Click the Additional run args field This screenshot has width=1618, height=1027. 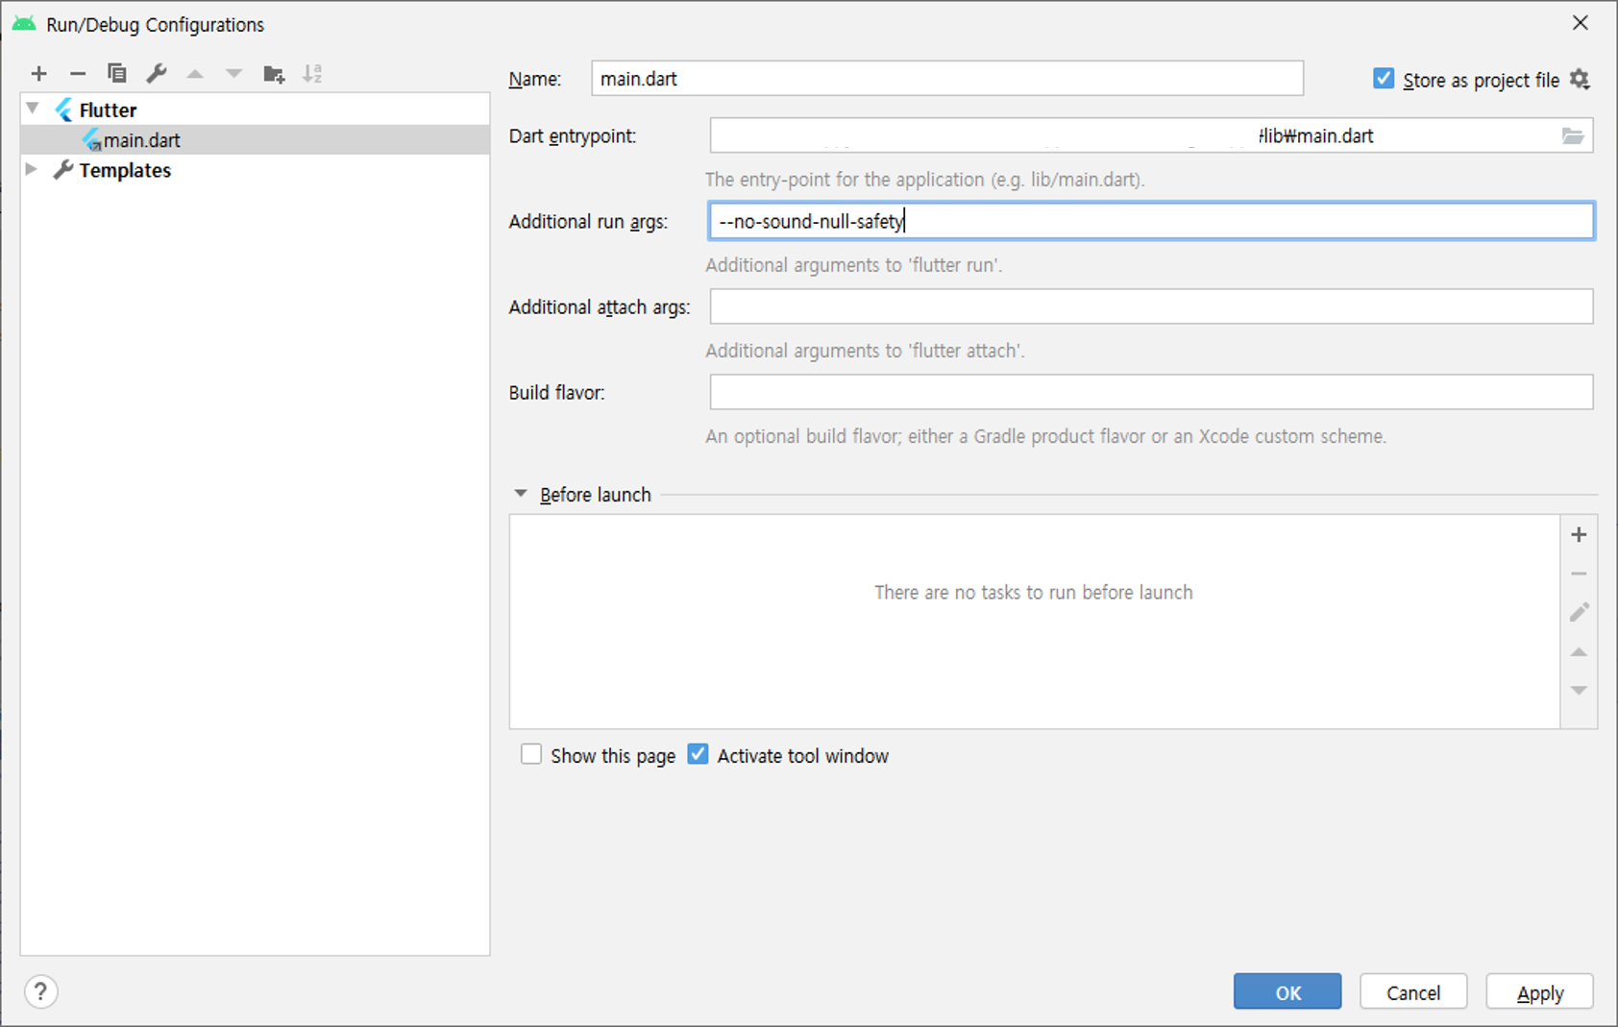click(1151, 221)
